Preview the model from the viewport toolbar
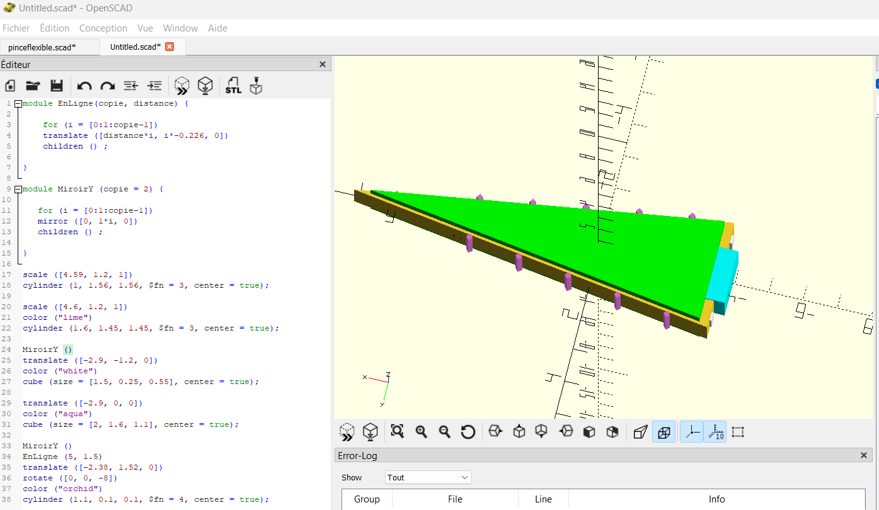The width and height of the screenshot is (879, 510). click(347, 432)
